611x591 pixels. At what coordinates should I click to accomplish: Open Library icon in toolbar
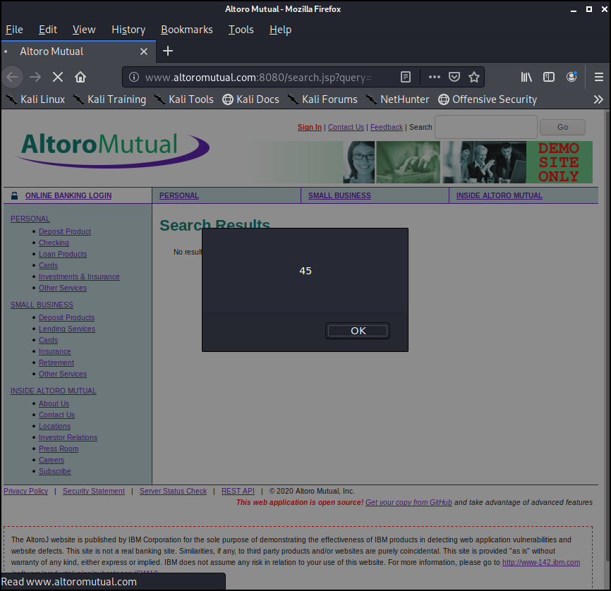pos(526,77)
